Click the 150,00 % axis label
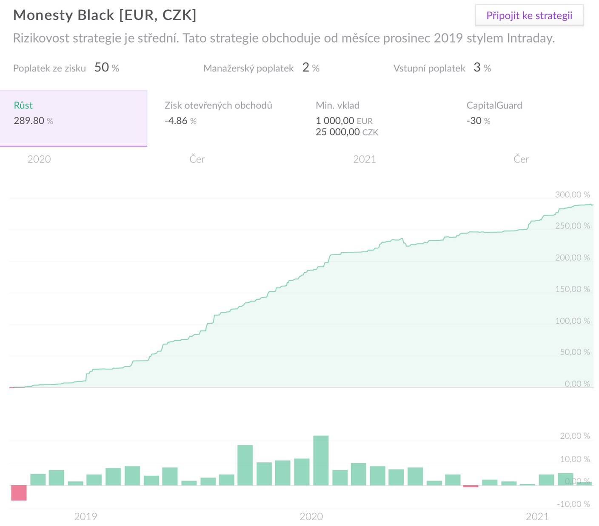This screenshot has height=526, width=599. [572, 289]
